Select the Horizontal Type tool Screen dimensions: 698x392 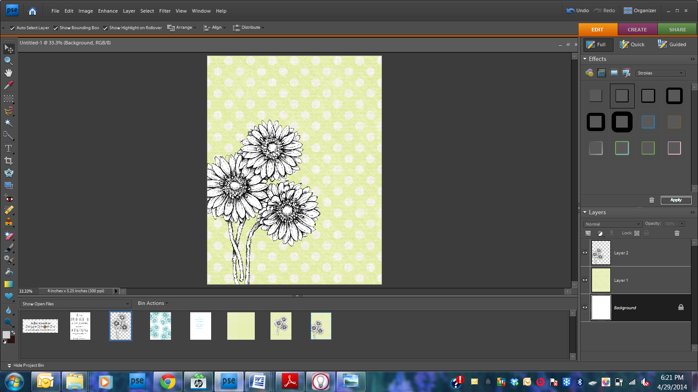click(x=8, y=149)
